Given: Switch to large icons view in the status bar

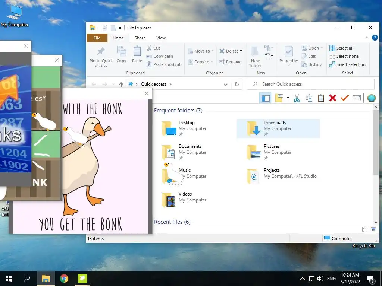Looking at the screenshot, I should click(x=373, y=229).
